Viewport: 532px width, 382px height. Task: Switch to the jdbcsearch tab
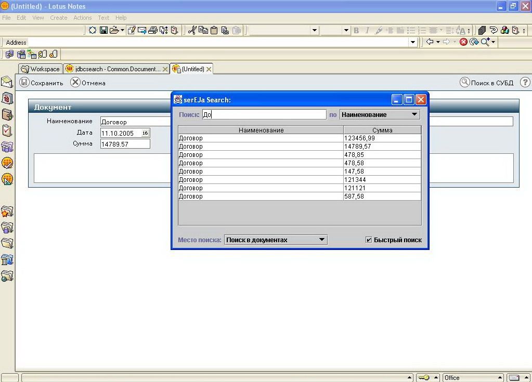pos(115,69)
